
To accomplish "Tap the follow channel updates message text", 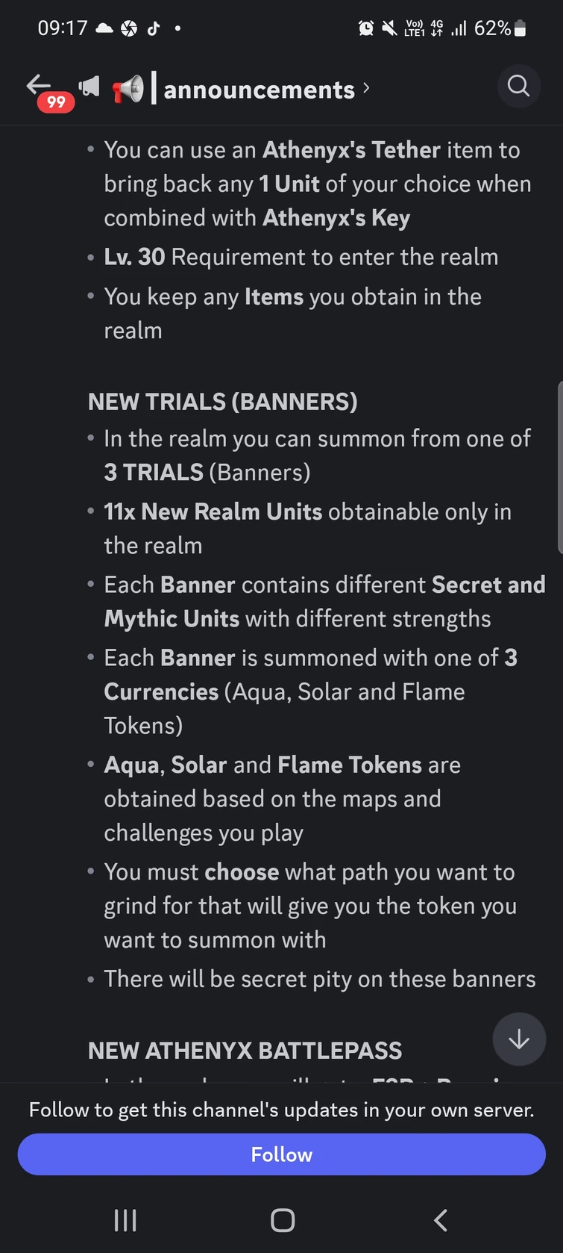I will tap(281, 1110).
